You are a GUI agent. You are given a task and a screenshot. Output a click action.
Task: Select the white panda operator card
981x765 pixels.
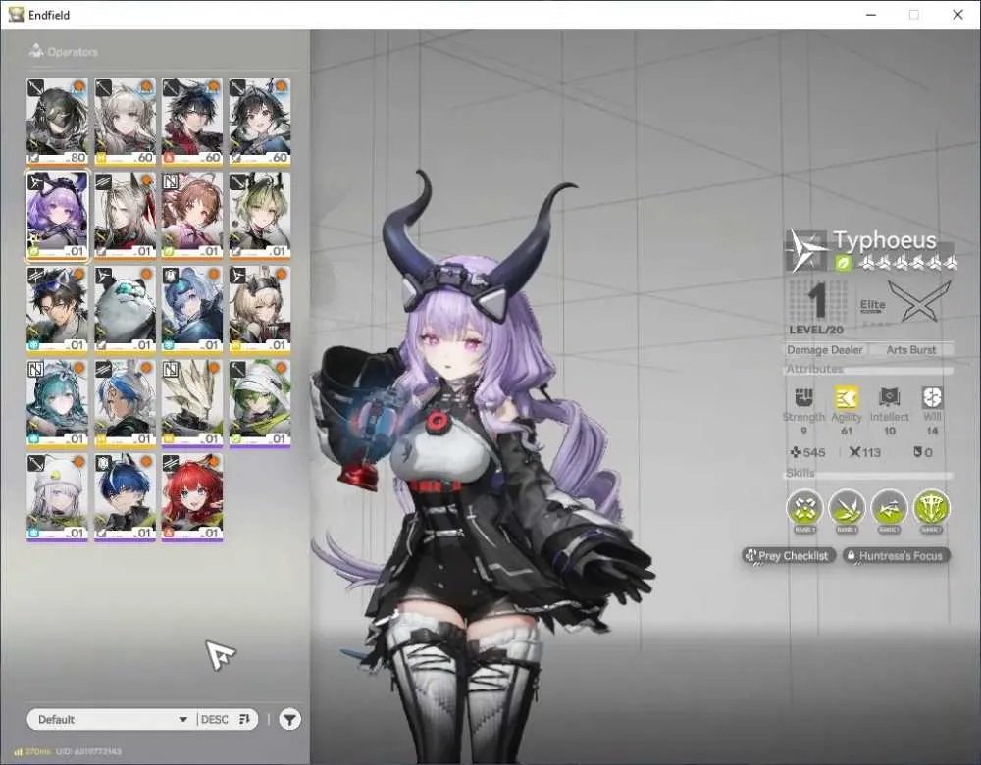coord(125,309)
